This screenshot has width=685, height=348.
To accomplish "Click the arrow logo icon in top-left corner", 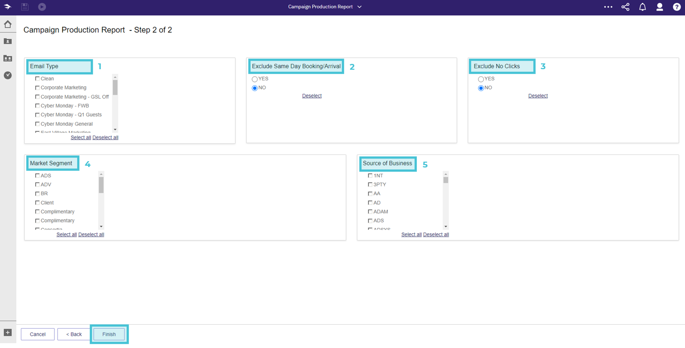I will pyautogui.click(x=8, y=7).
